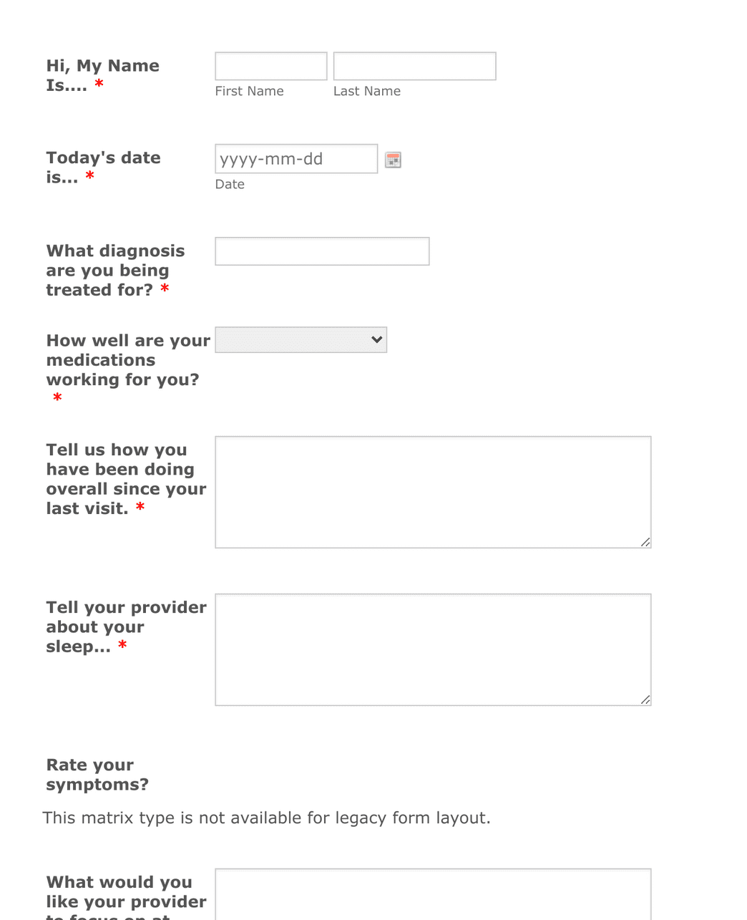This screenshot has width=747, height=920.
Task: Click the 'Last Name' caption text
Action: click(x=366, y=91)
